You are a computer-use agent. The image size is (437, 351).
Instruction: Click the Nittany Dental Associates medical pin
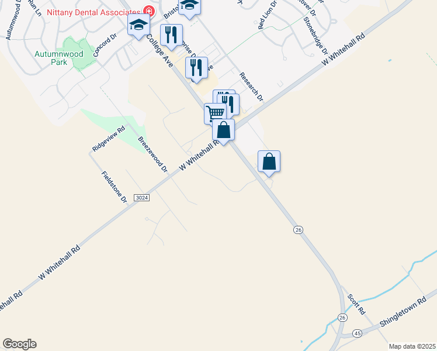click(x=149, y=12)
